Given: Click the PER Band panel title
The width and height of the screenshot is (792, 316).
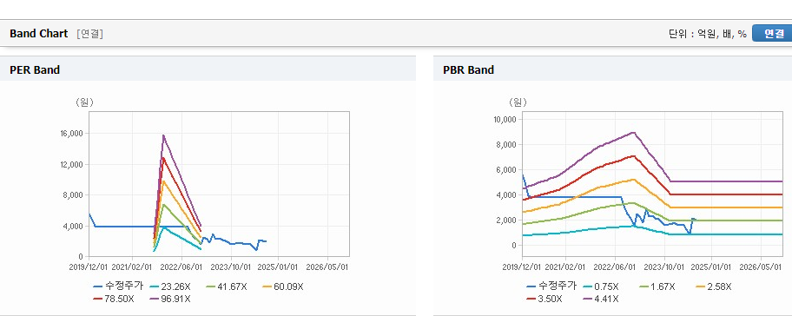Looking at the screenshot, I should (x=35, y=70).
